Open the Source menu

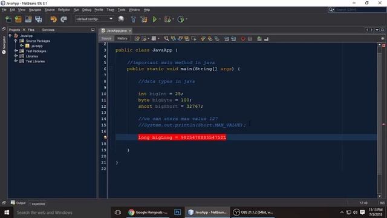tap(50, 10)
